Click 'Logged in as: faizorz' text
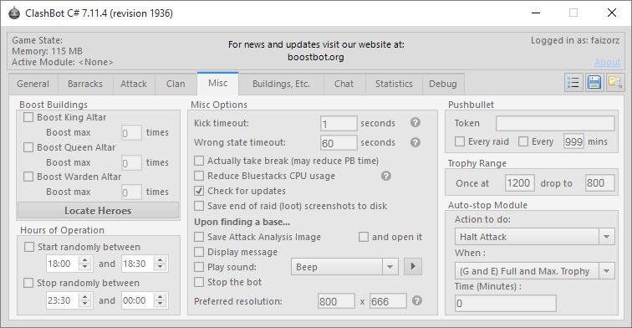 (575, 40)
